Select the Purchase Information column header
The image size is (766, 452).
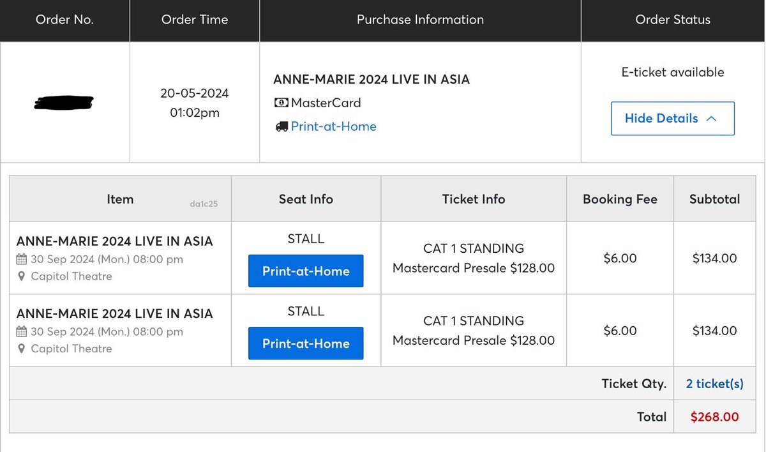(x=420, y=20)
